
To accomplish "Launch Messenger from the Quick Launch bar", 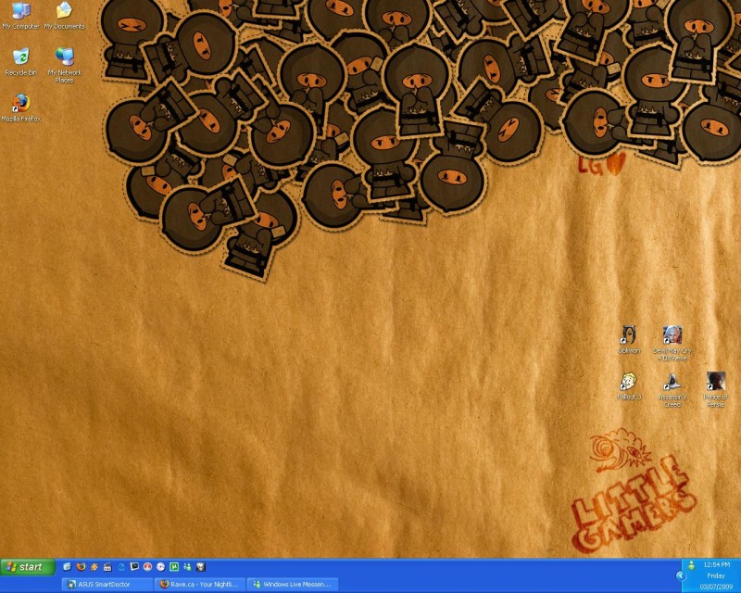I will [187, 566].
